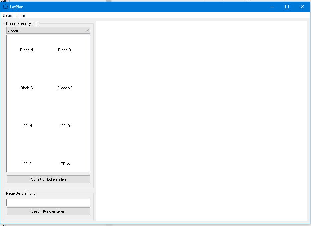Screen dimensions: 311x226
Task: Click the Schaltsymbol erstellen button
Action: (x=48, y=179)
